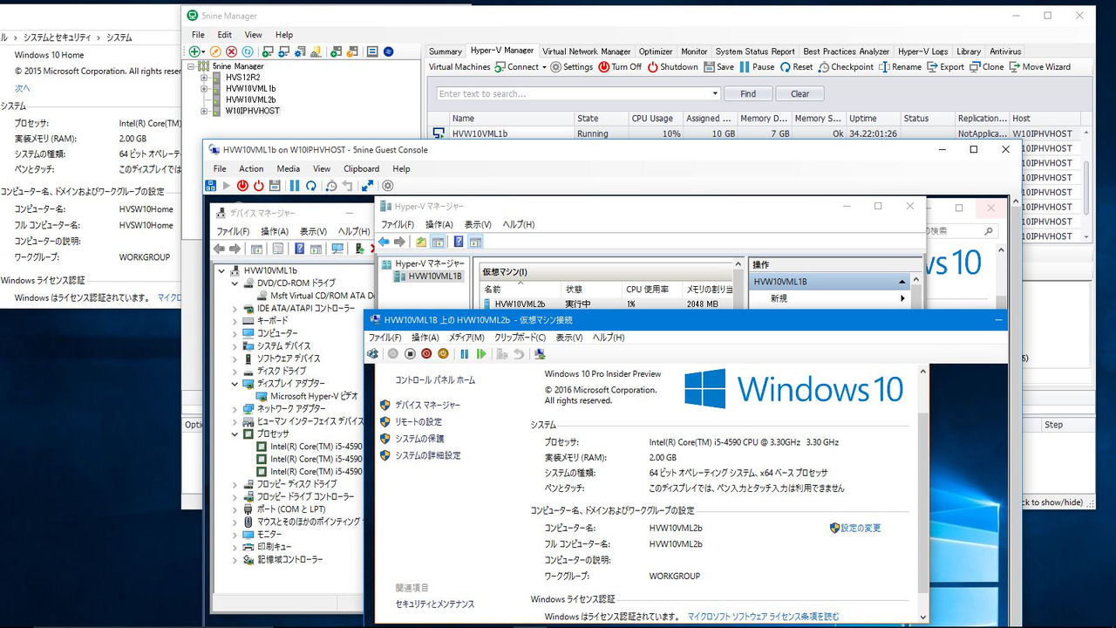Click the black stop icon in 仮想マシン接続 toolbar
The width and height of the screenshot is (1116, 628).
pos(410,353)
